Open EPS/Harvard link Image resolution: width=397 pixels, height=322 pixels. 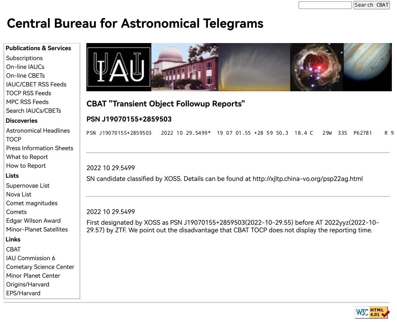point(23,293)
